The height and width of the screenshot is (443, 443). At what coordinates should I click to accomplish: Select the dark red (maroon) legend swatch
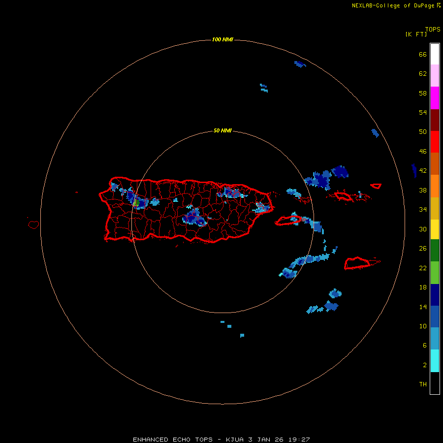coord(435,120)
